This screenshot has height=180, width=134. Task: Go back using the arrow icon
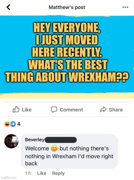point(8,7)
